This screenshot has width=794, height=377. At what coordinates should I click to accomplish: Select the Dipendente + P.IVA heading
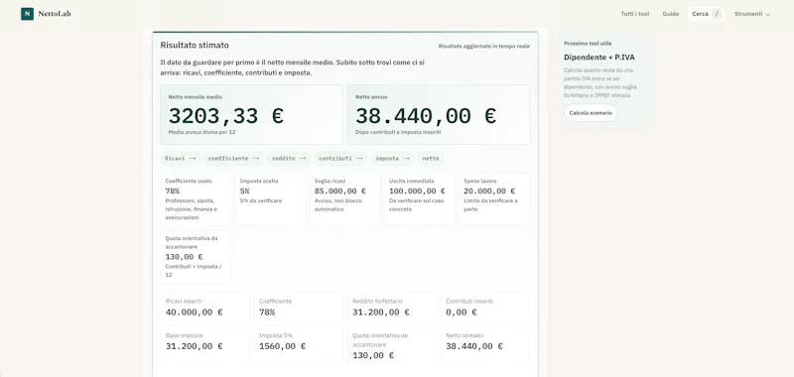pos(599,58)
